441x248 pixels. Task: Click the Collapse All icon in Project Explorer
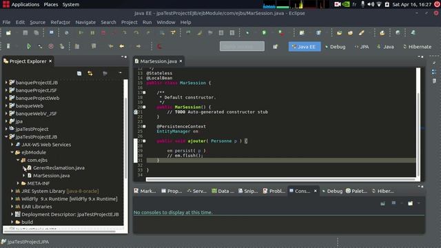click(79, 74)
